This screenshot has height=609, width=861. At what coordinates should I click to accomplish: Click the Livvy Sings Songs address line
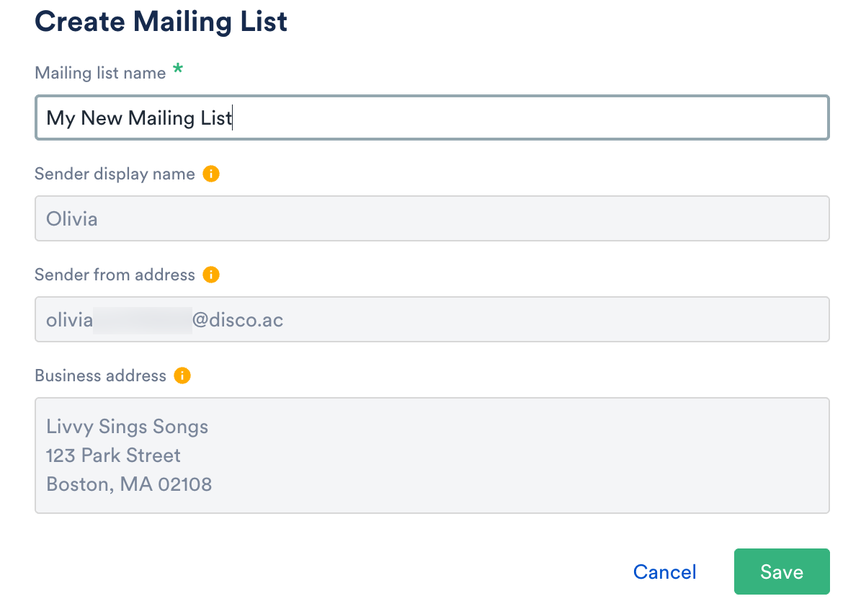tap(127, 427)
